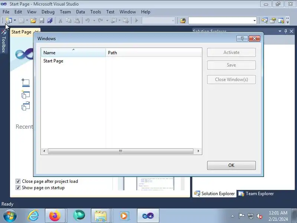
Task: Open the File menu
Action: [6, 12]
